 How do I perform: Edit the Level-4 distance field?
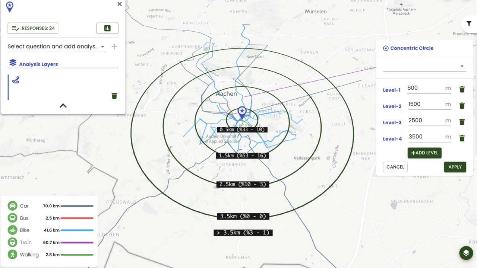(x=429, y=137)
